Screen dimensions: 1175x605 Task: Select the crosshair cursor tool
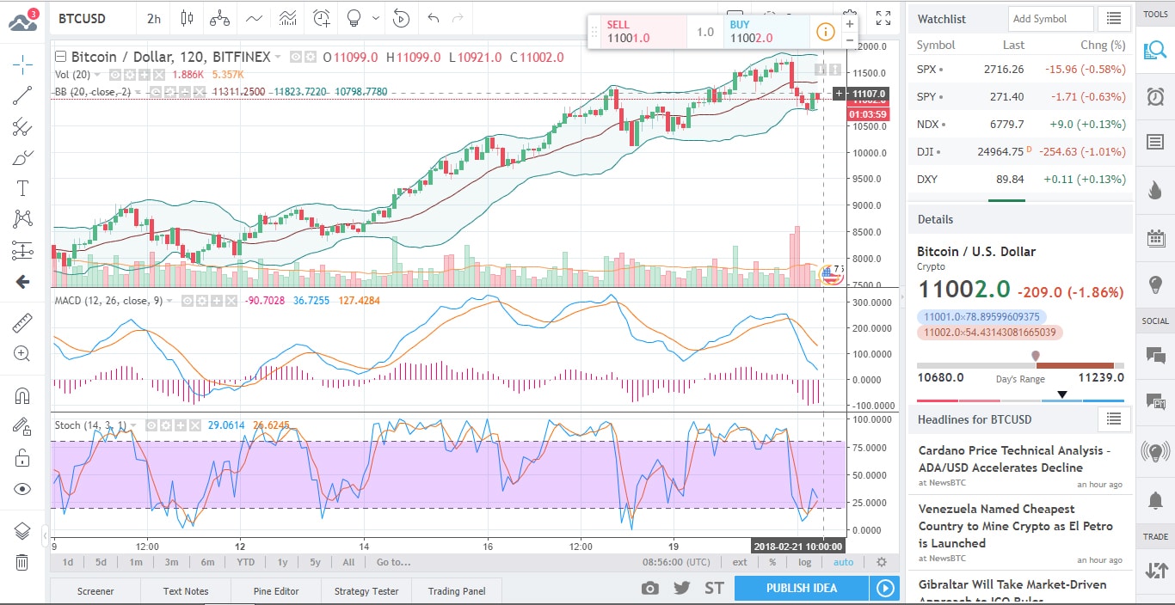[22, 64]
